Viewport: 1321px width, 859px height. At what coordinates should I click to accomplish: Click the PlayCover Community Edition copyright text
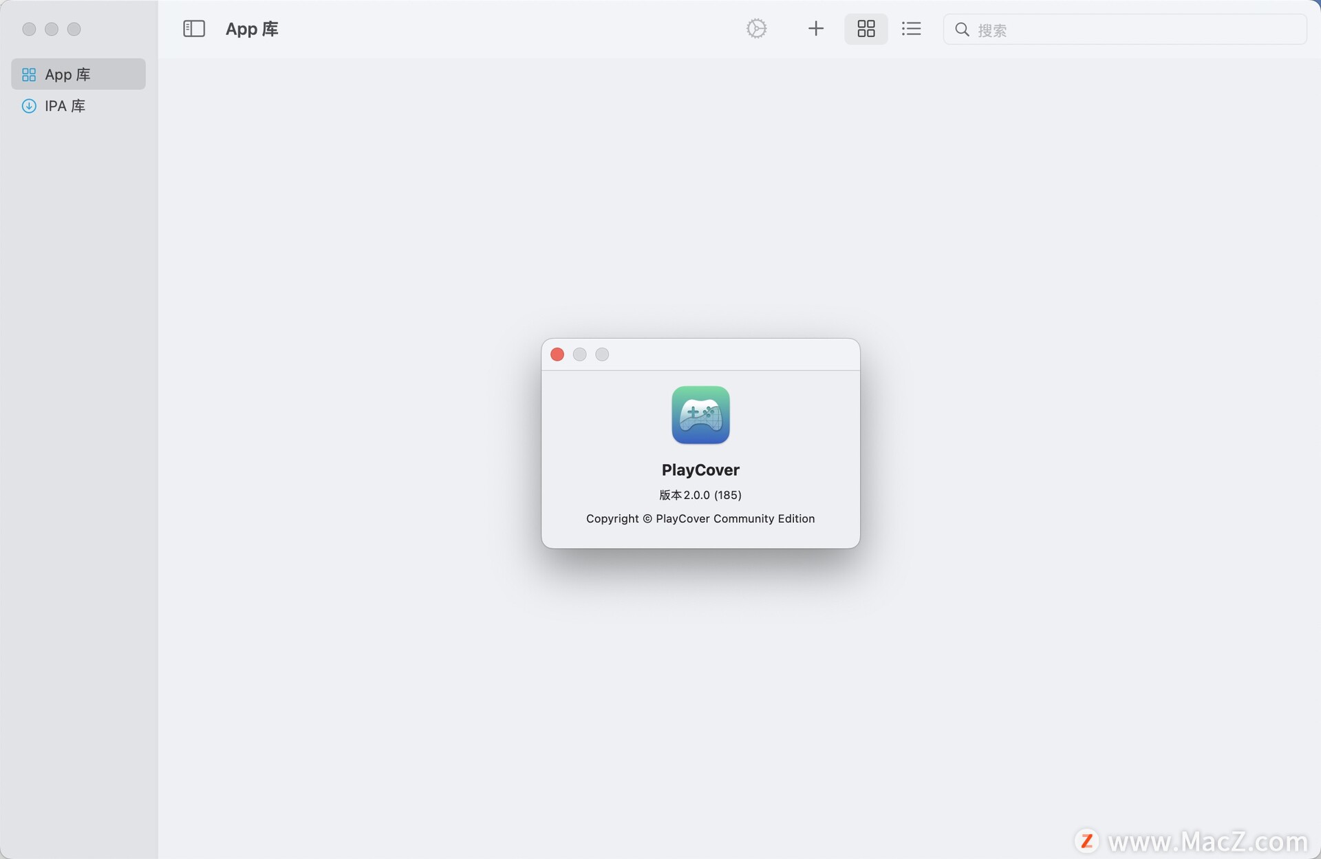click(700, 518)
